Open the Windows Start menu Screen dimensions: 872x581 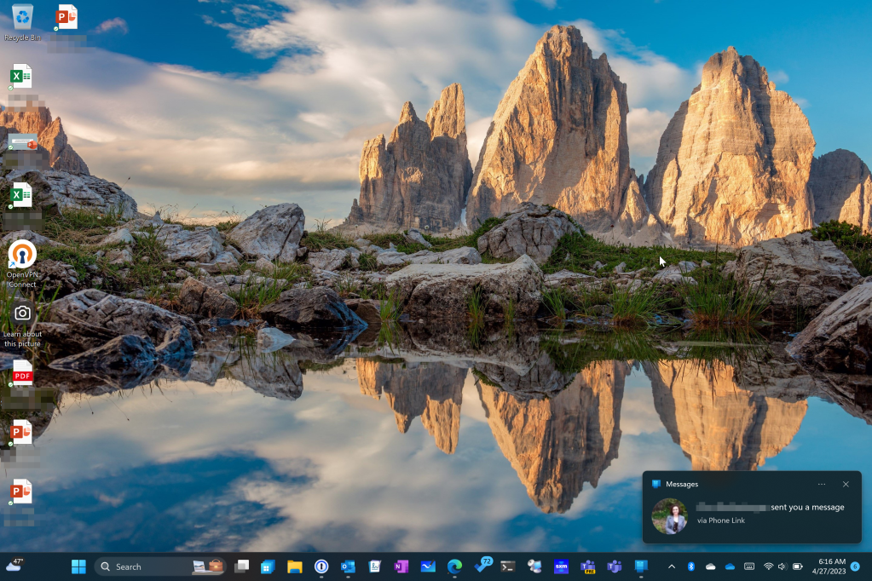coord(78,567)
